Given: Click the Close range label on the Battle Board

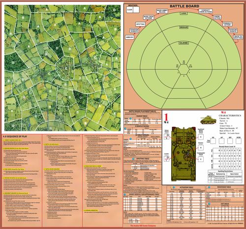Looking at the screenshot, I should click(x=184, y=43).
